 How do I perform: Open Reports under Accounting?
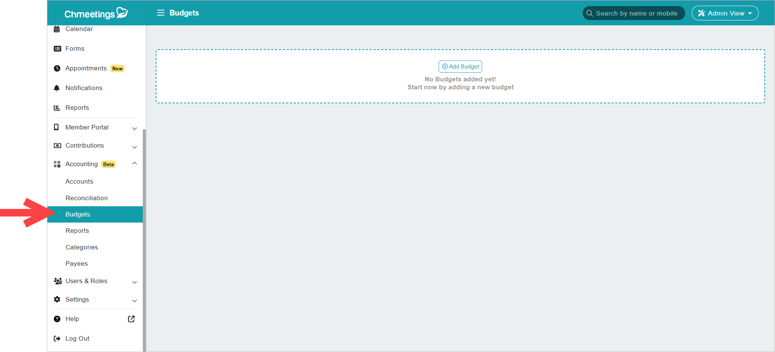pos(77,231)
